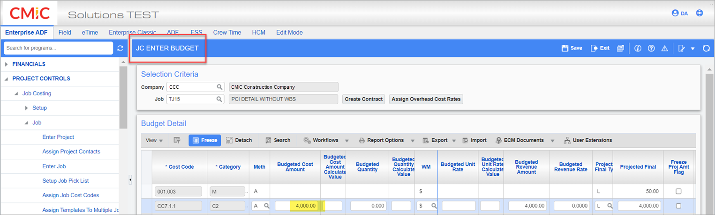Collapse the Job tree node
Viewport: 715px width, 215px height.
tap(27, 123)
